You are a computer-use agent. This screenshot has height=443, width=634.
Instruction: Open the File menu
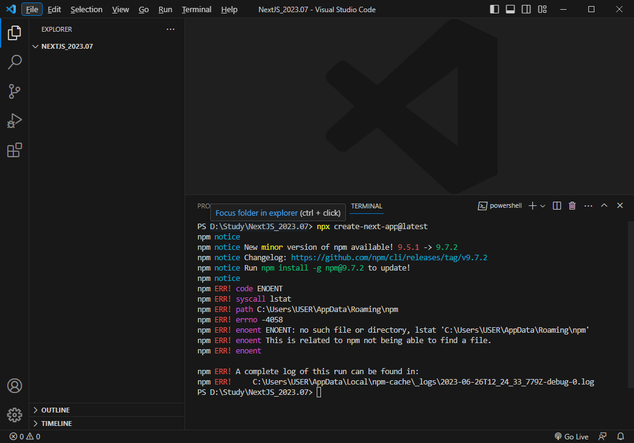32,9
